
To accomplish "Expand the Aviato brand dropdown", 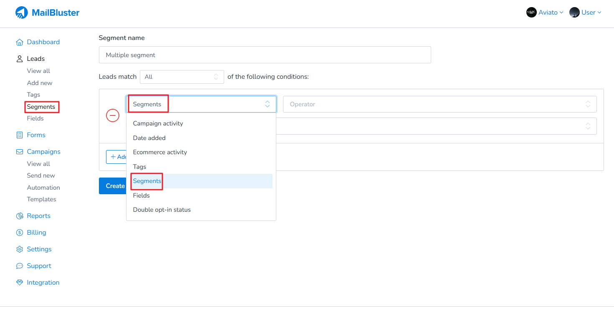I will tap(545, 13).
